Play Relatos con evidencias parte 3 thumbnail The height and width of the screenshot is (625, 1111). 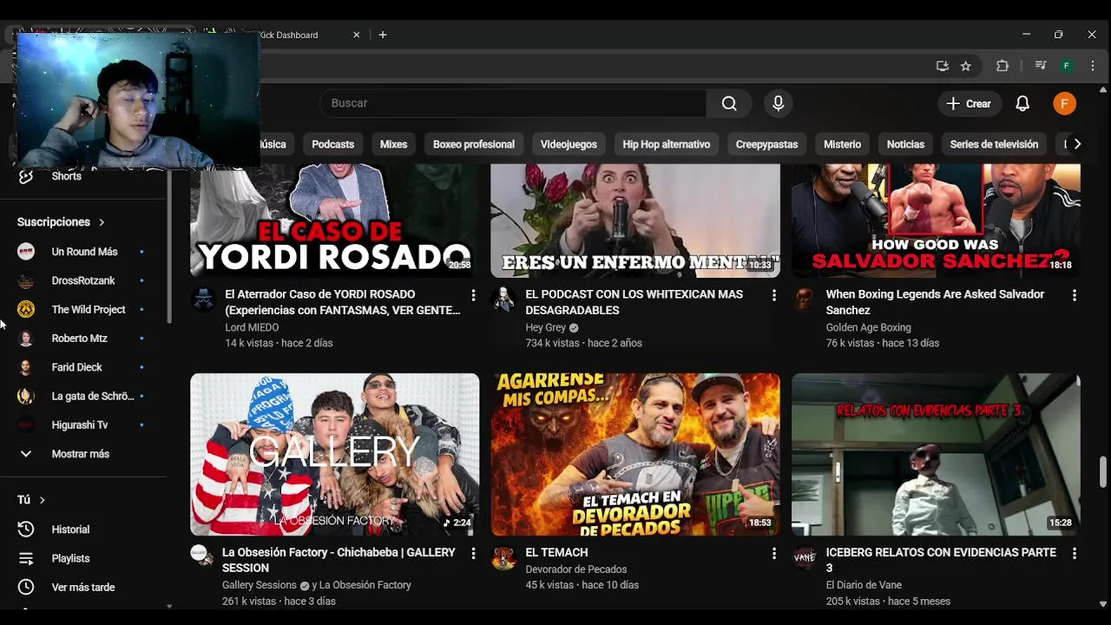coord(936,454)
